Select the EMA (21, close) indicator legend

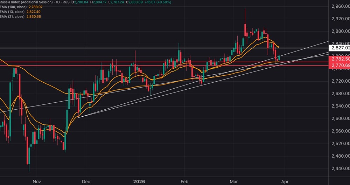pyautogui.click(x=12, y=16)
